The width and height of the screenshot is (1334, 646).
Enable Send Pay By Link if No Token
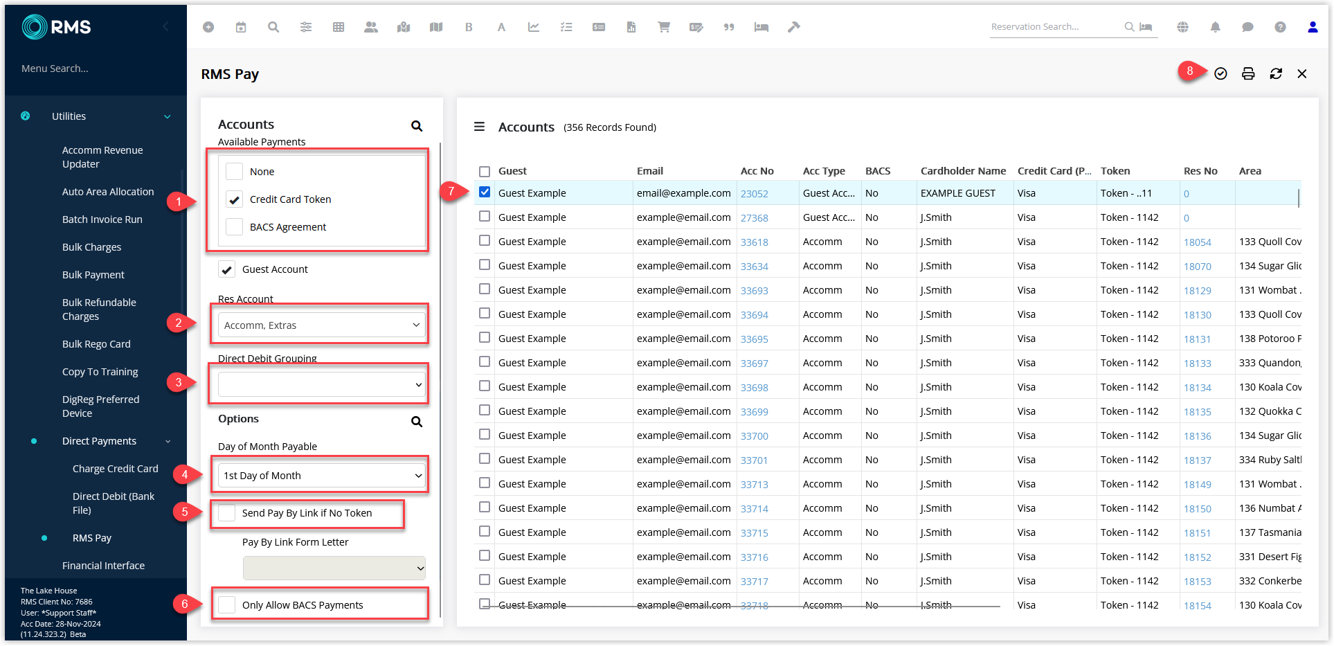coord(226,513)
